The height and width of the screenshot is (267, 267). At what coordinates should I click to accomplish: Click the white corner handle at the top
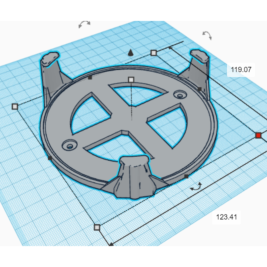153,53
